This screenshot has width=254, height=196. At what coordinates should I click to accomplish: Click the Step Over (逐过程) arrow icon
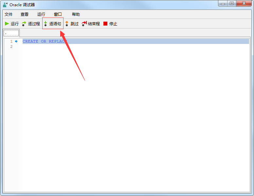pyautogui.click(x=24, y=24)
